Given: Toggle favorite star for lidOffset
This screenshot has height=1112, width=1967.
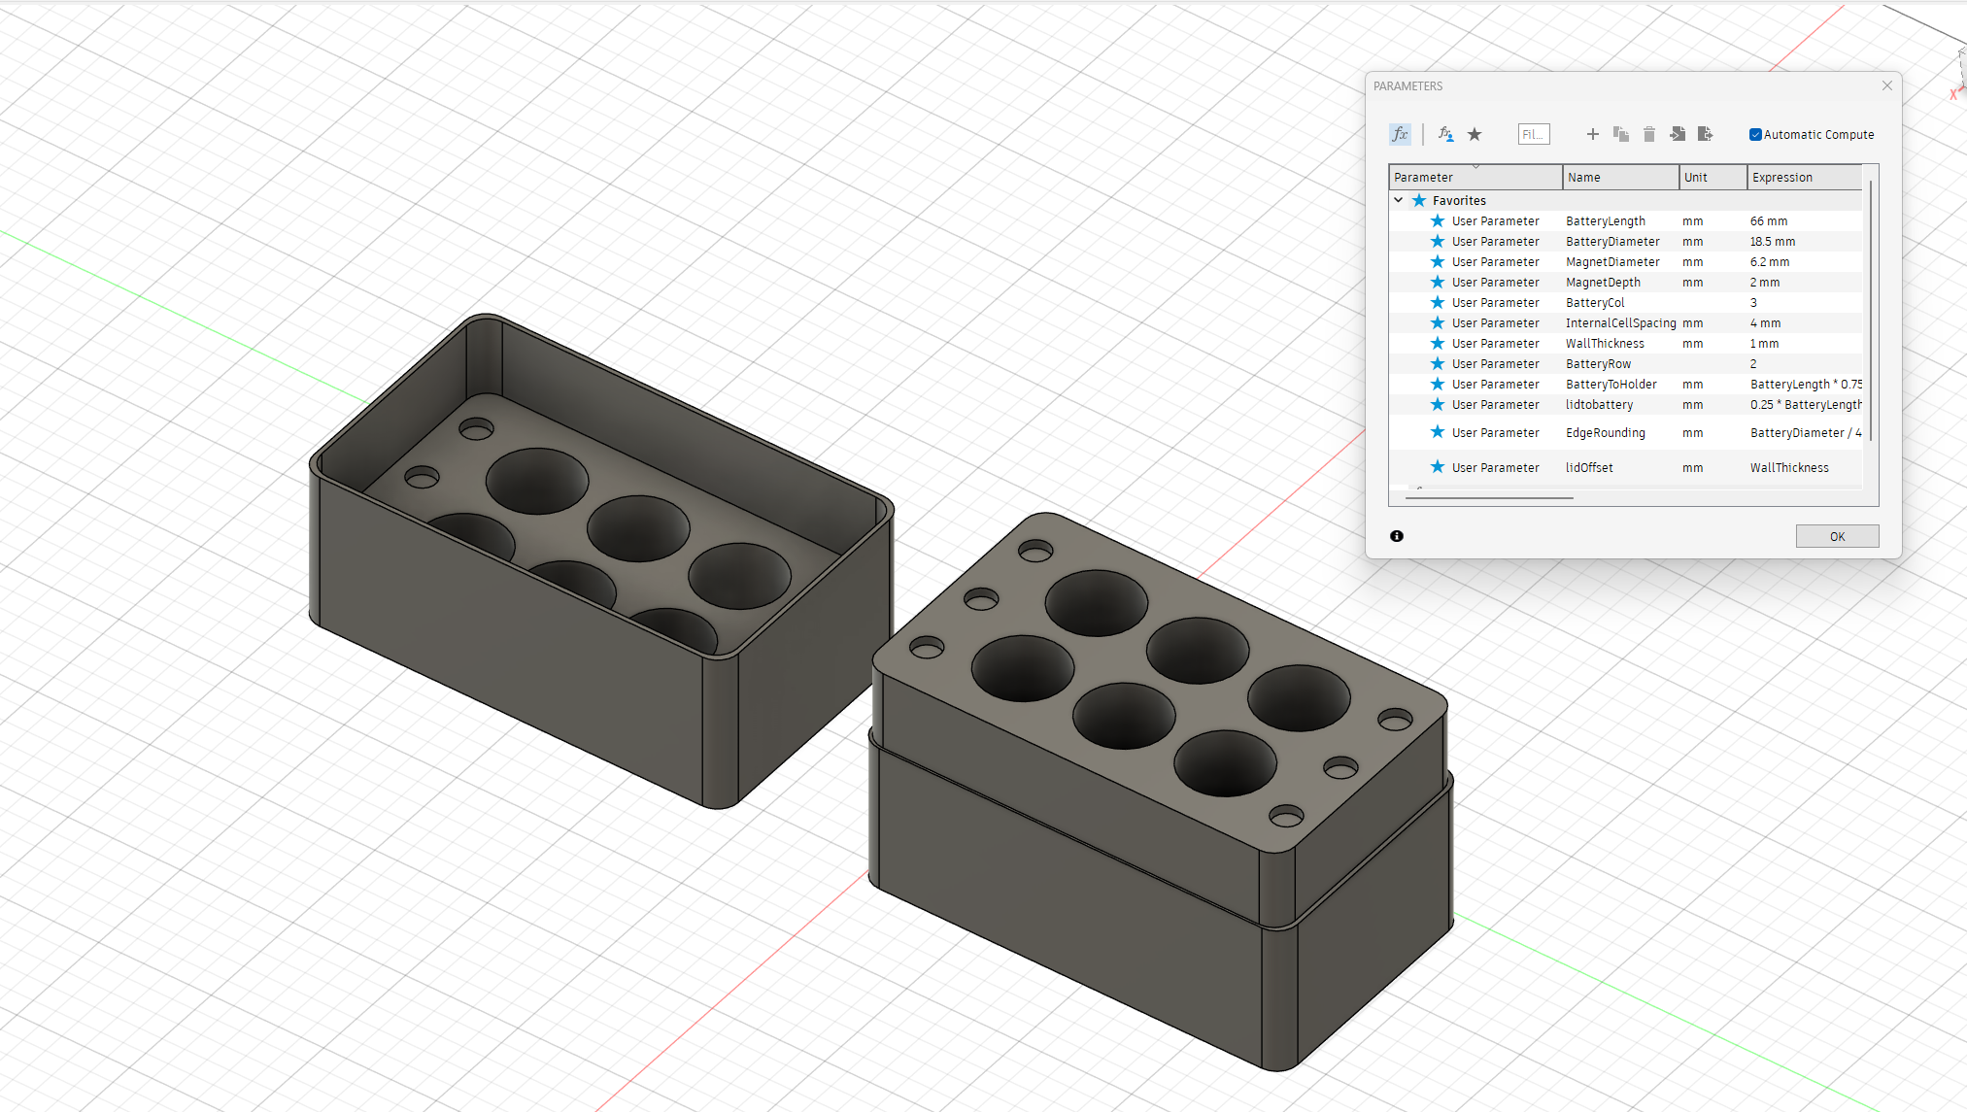Looking at the screenshot, I should click(x=1438, y=467).
